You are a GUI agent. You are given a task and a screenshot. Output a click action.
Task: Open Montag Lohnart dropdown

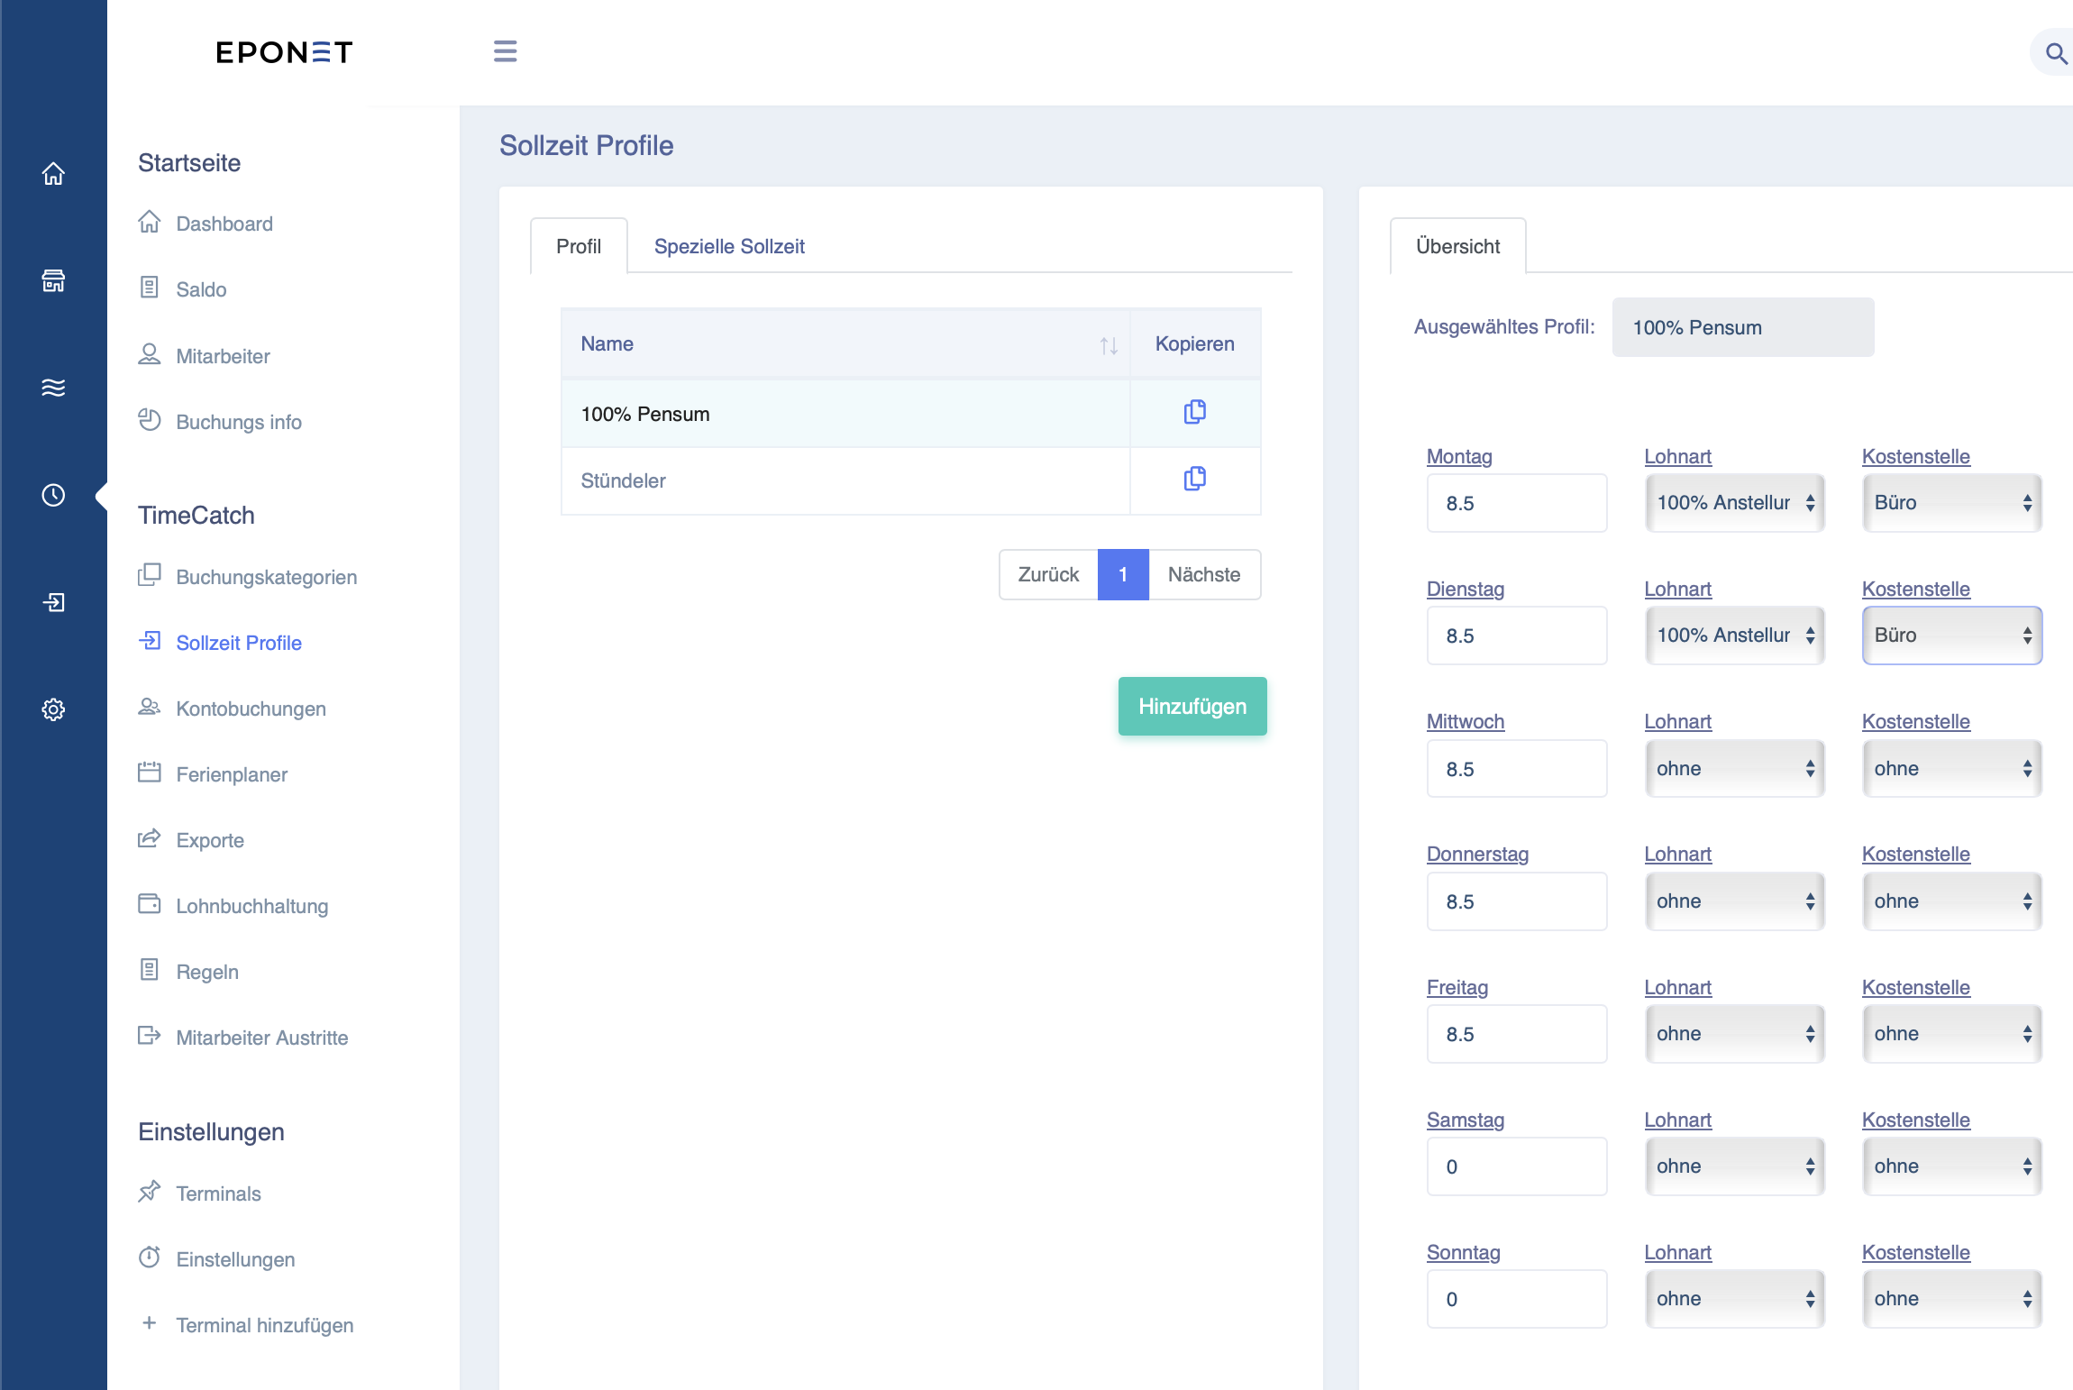(x=1734, y=503)
